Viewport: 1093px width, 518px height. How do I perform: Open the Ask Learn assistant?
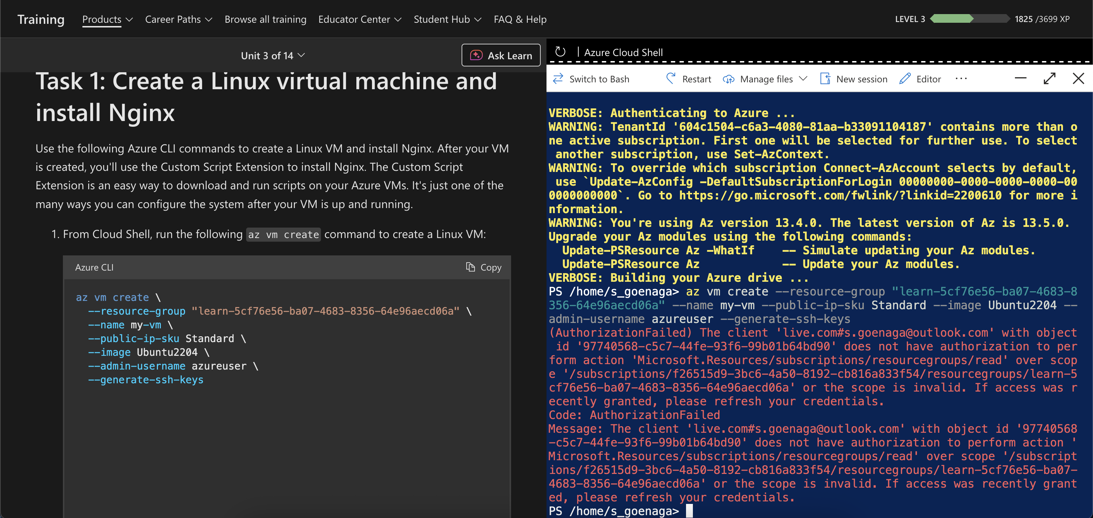[501, 56]
